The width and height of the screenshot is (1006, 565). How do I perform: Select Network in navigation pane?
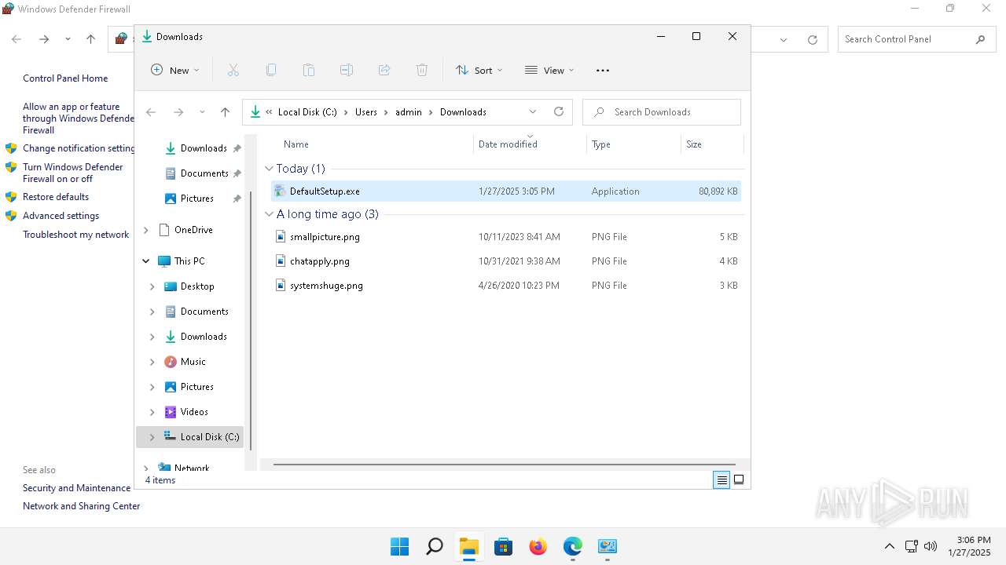click(x=192, y=468)
